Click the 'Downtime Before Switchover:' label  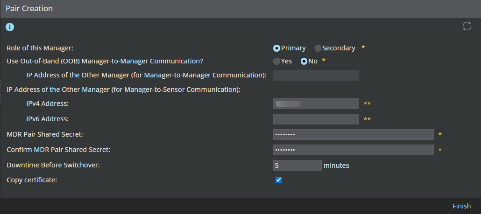tap(53, 165)
